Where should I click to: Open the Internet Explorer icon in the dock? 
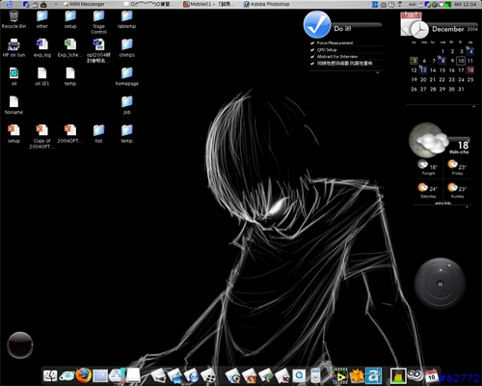pos(67,375)
